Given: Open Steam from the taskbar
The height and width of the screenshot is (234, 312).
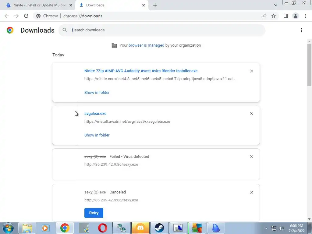Looking at the screenshot, I should (x=159, y=228).
